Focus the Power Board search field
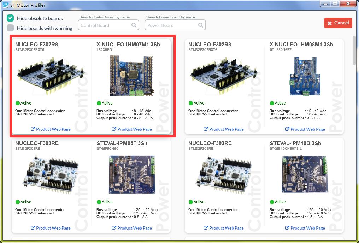Screen dimensions: 359x243 coord(175,25)
